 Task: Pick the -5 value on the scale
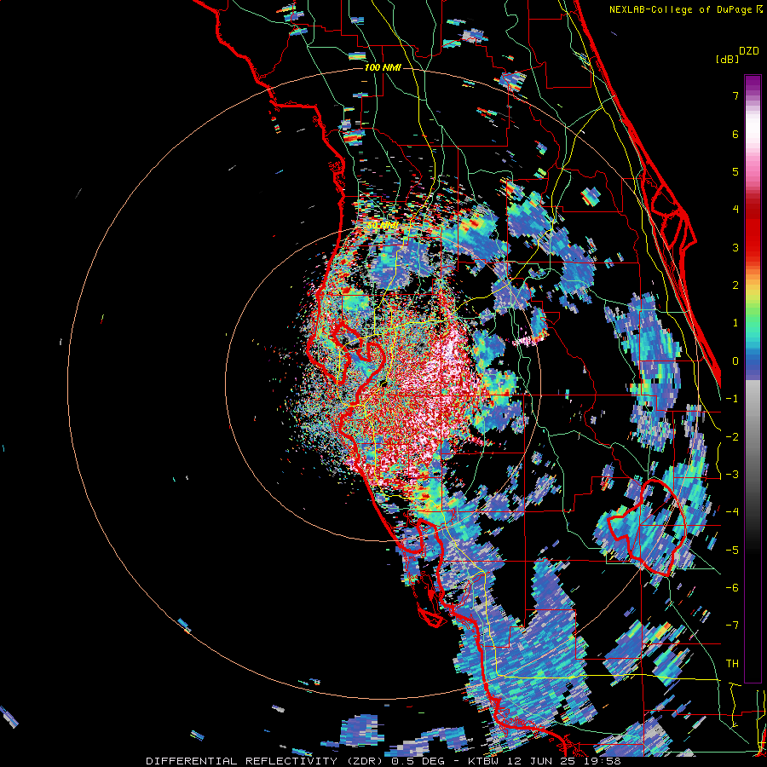tap(732, 551)
